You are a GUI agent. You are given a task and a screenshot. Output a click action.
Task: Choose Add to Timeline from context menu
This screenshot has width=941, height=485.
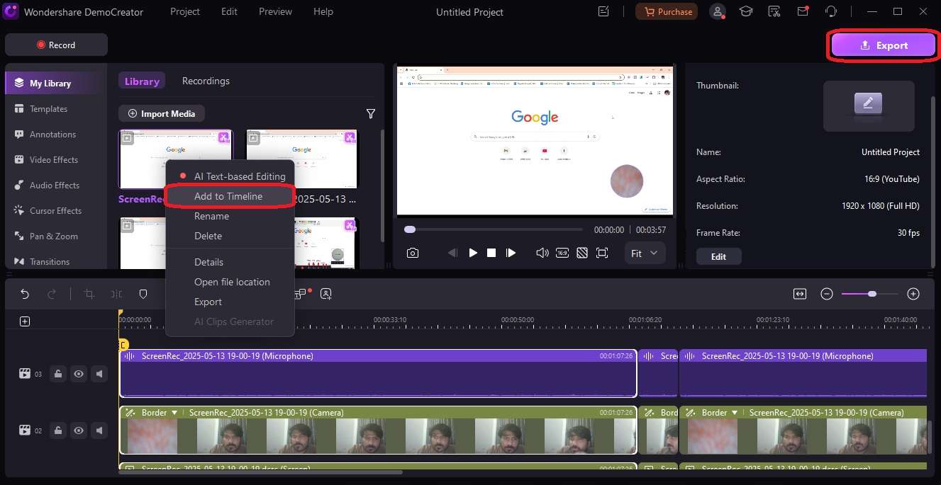click(229, 196)
